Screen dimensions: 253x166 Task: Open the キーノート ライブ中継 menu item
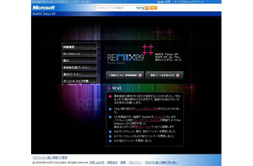pos(79,80)
